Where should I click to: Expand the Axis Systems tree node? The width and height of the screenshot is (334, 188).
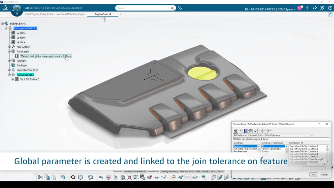click(x=9, y=47)
